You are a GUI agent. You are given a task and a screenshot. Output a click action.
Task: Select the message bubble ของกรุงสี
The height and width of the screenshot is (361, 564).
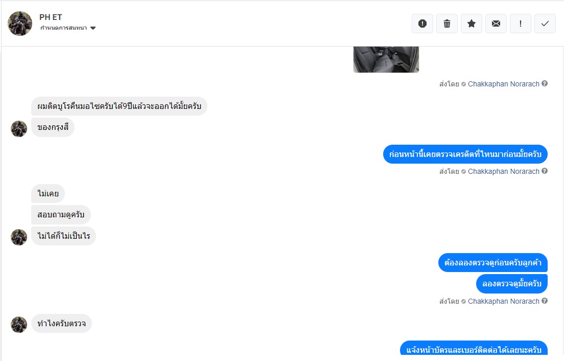[x=53, y=127]
